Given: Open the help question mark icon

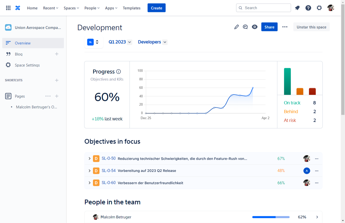Looking at the screenshot, I should pyautogui.click(x=308, y=8).
